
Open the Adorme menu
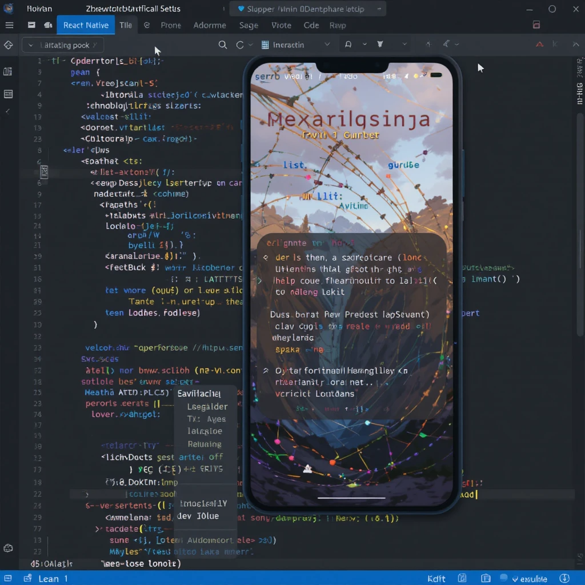210,25
